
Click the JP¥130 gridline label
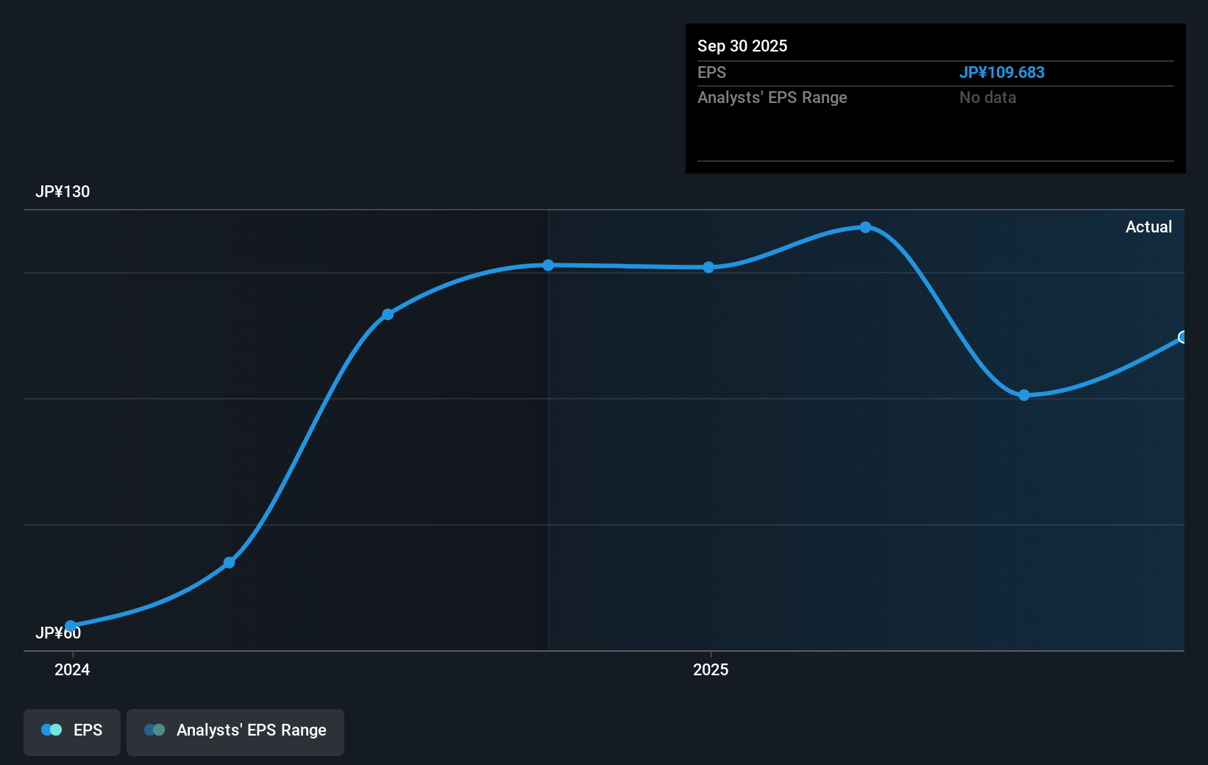pos(63,191)
